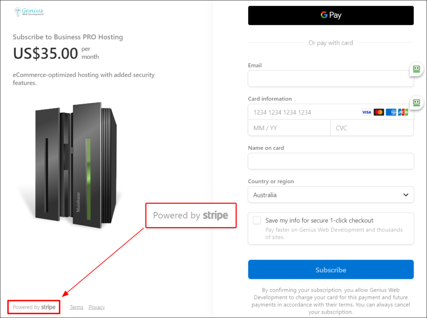Click the password manager icon beside Email field
Viewport: 427px width, 318px height.
(x=416, y=69)
